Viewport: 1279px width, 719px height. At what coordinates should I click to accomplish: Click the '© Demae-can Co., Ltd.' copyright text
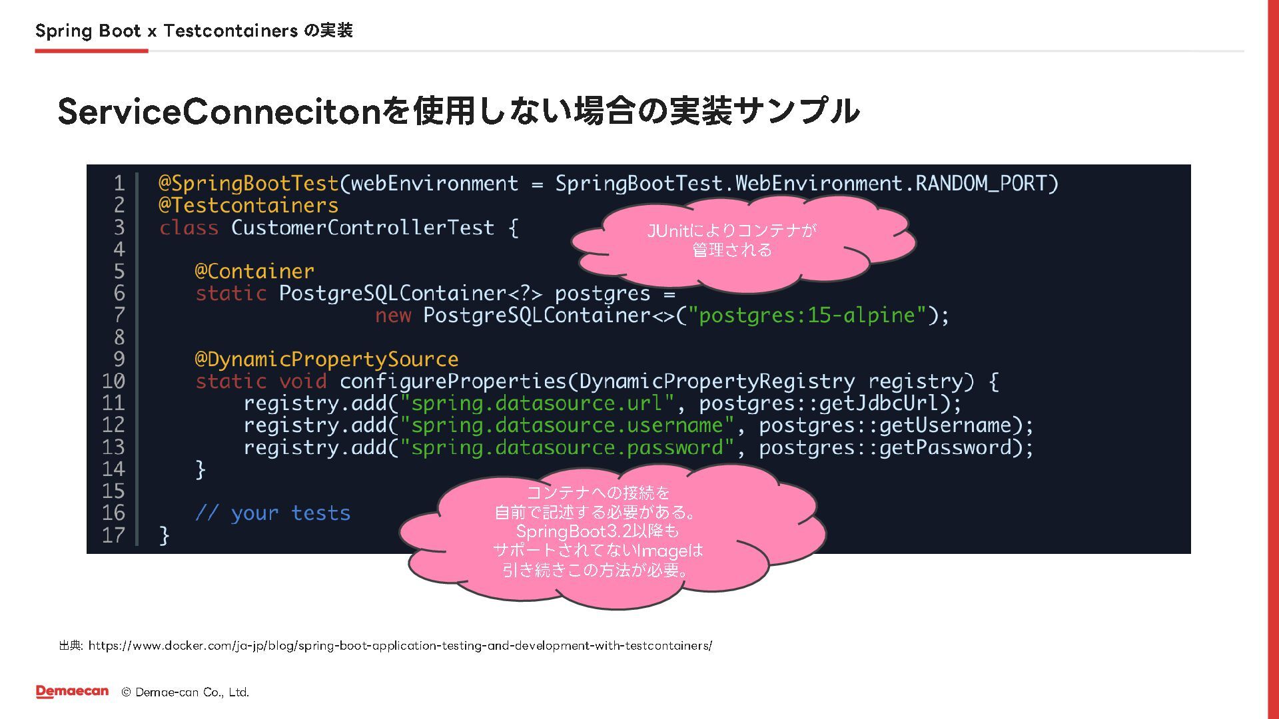(185, 692)
